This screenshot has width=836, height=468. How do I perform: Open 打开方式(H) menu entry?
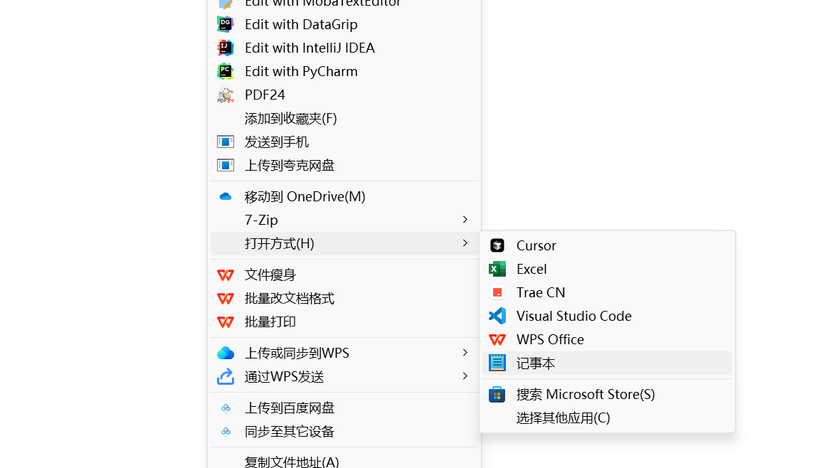[x=344, y=243]
